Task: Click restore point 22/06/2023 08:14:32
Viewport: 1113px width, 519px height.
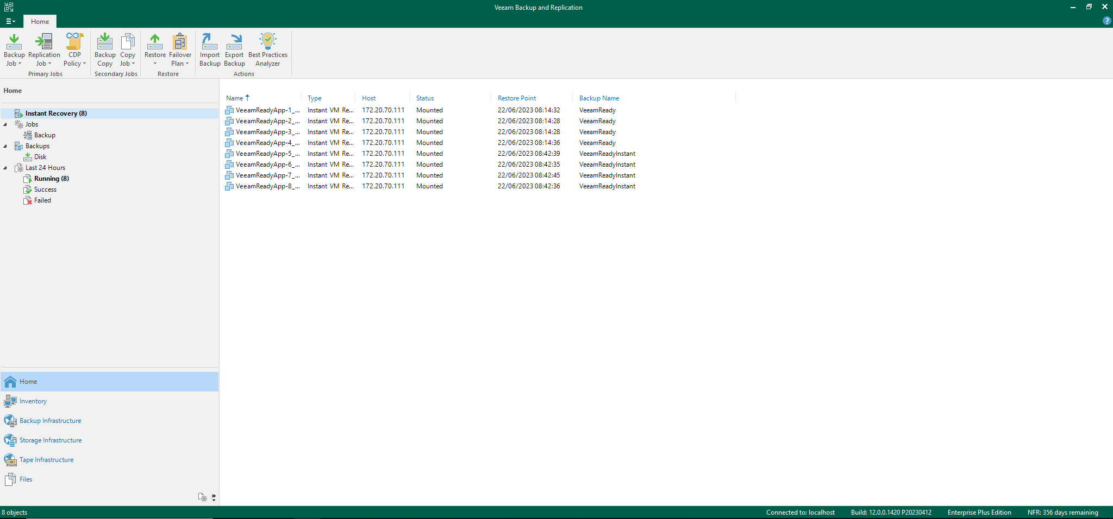Action: click(529, 110)
